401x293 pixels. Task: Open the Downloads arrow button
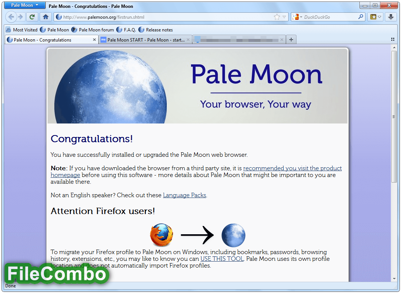391,17
